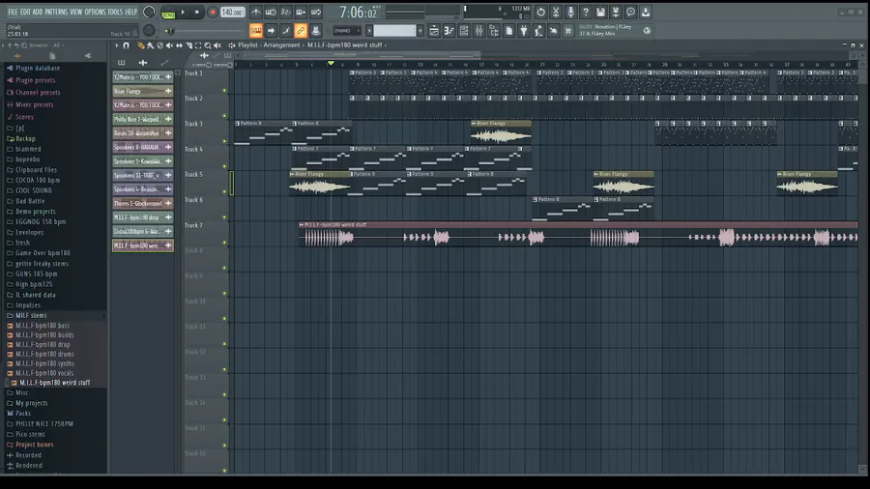Select the Paint brush tool in playlist
The height and width of the screenshot is (489, 870).
coord(151,45)
